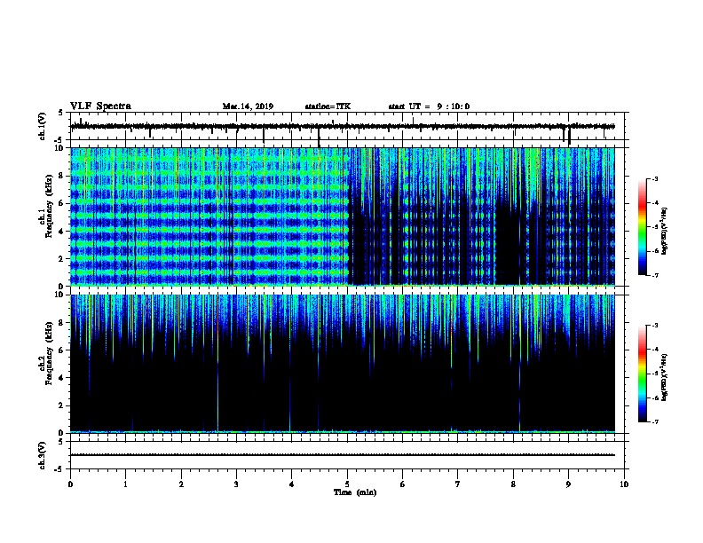Click time axis tick label "10"

pyautogui.click(x=624, y=484)
